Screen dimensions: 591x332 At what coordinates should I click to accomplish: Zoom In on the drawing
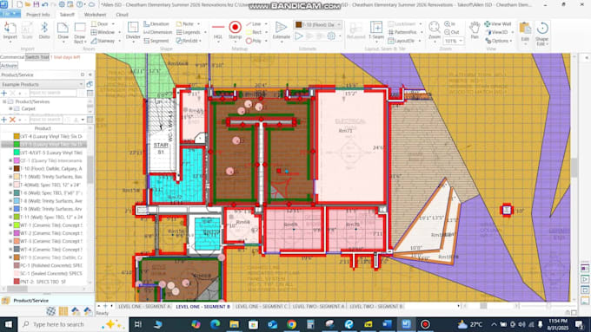pyautogui.click(x=450, y=24)
